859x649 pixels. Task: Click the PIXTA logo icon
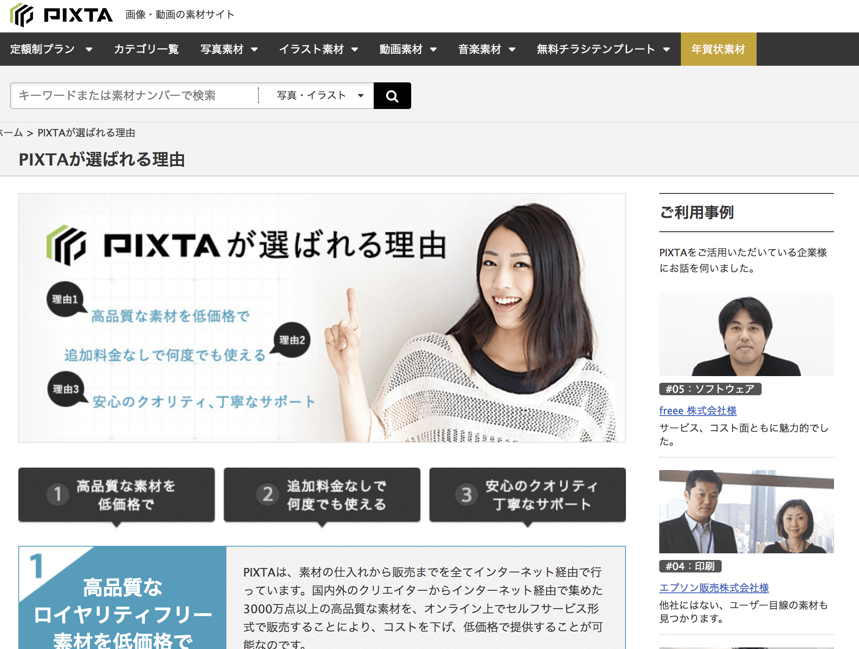pyautogui.click(x=23, y=15)
